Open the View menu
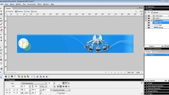Viewport: 169px width, 95px height. 6,4
